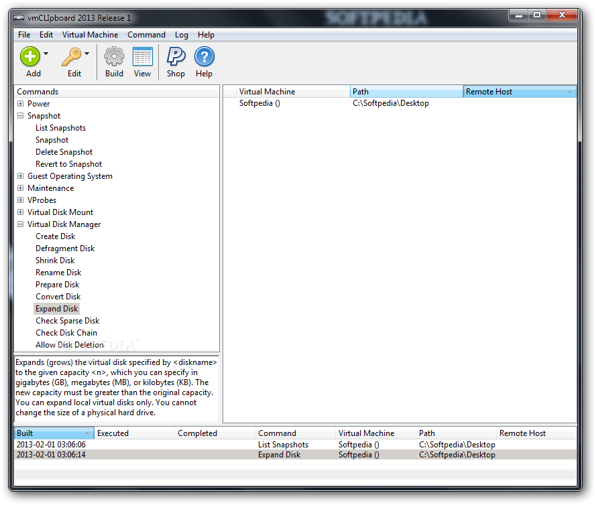Select Prepare Disk command

(x=58, y=285)
